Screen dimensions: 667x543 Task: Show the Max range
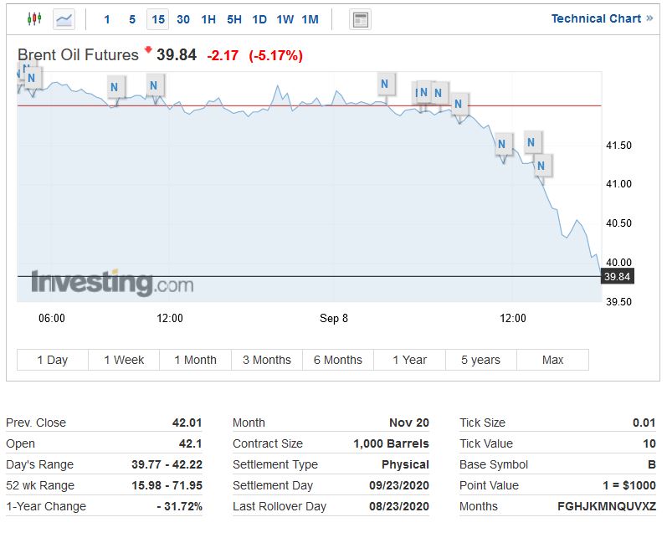tap(552, 360)
